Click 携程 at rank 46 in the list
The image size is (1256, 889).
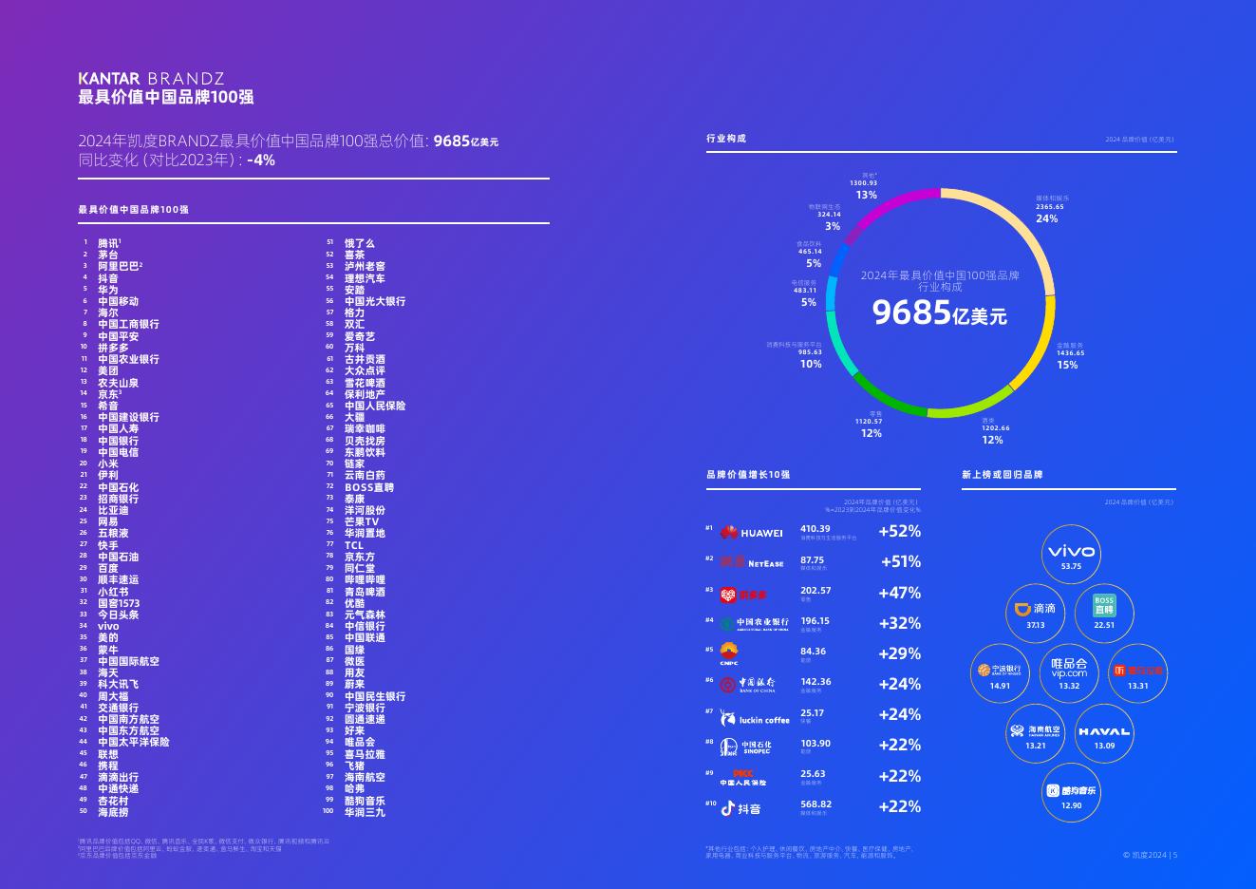point(108,766)
